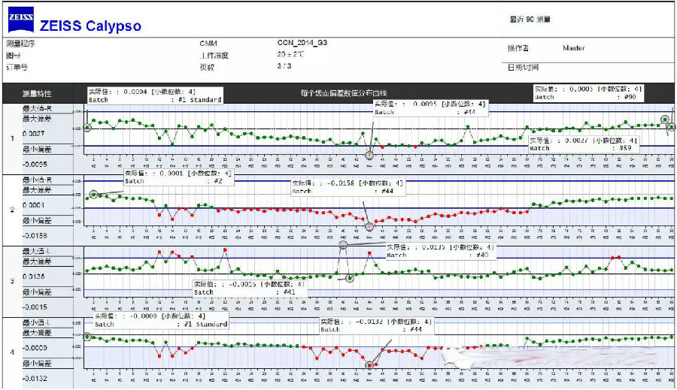
Task: Click the "操作者" label
Action: [518, 48]
